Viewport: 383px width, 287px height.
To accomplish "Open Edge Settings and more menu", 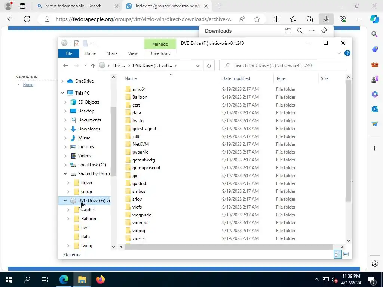I will 359,19.
